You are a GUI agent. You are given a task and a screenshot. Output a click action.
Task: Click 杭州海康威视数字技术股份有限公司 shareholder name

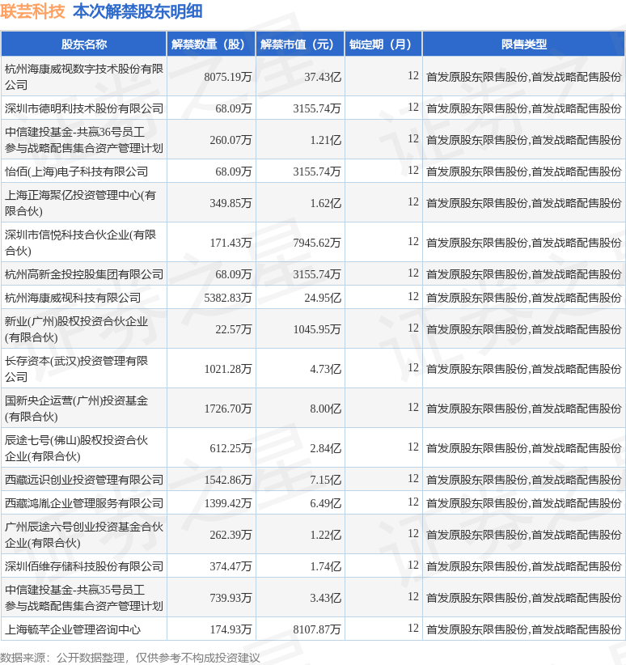[x=84, y=76]
